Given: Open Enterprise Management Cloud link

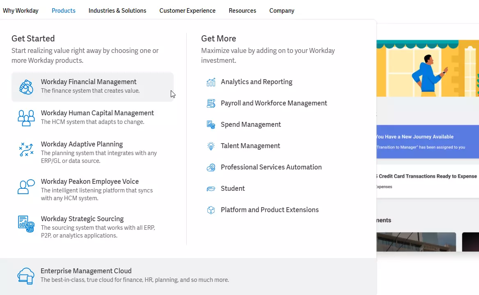Looking at the screenshot, I should [86, 271].
